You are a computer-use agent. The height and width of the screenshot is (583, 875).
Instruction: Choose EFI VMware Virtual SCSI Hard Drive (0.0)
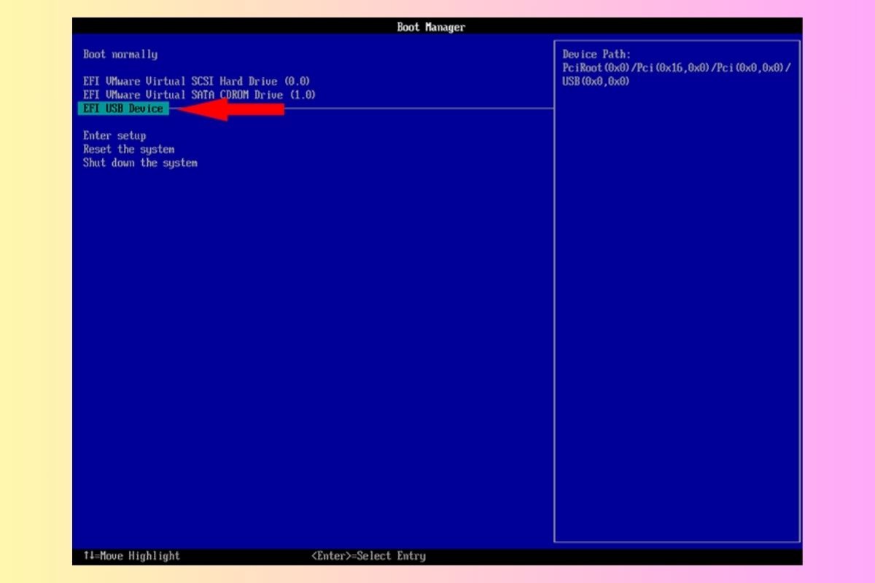click(x=197, y=82)
